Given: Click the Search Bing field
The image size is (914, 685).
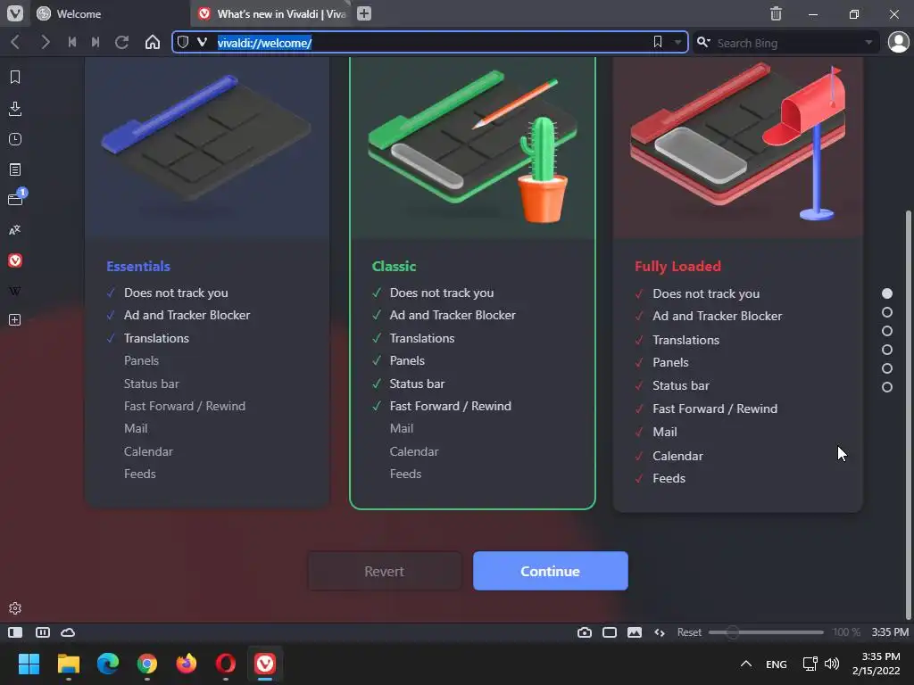Looking at the screenshot, I should (788, 43).
